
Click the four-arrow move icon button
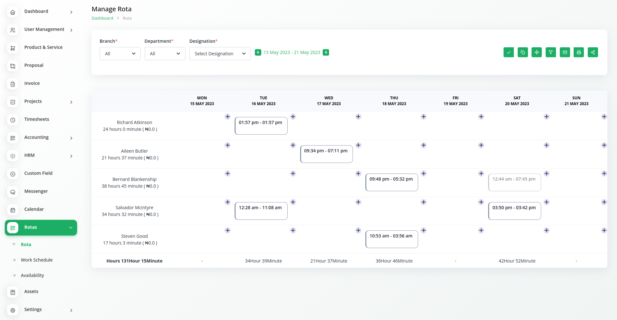coord(537,52)
